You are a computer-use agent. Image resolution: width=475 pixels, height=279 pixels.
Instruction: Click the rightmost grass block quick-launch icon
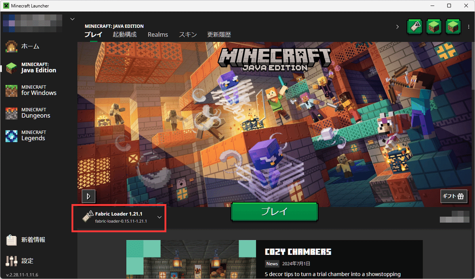pos(453,27)
